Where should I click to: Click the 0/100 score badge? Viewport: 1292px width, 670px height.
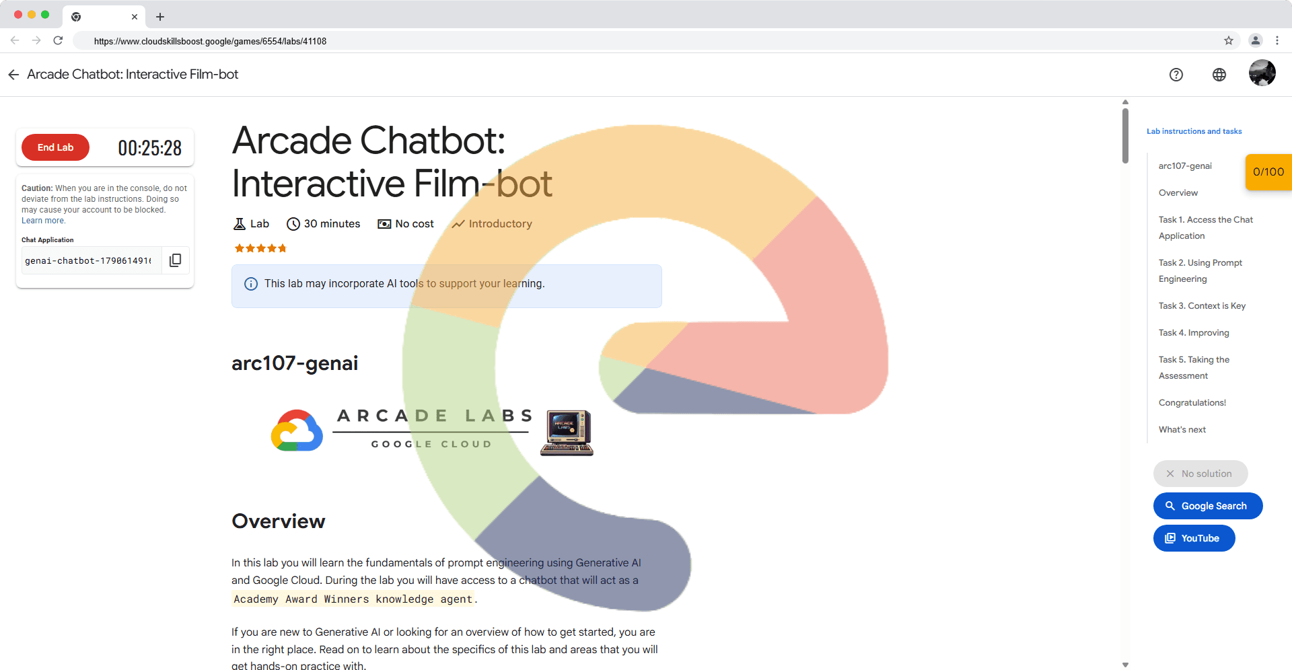pyautogui.click(x=1268, y=172)
